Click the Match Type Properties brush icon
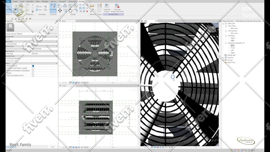Image resolution: width=270 pixels, height=152 pixels. (33, 12)
